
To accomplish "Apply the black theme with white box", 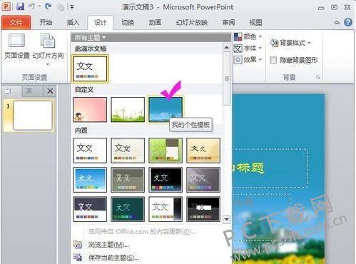I will coord(203,209).
